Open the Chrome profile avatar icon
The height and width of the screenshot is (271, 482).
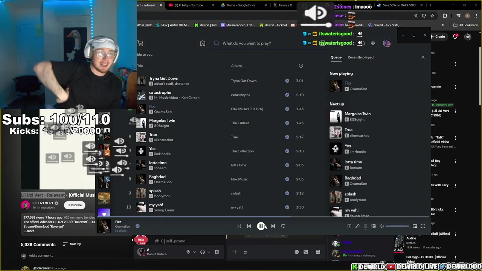pyautogui.click(x=467, y=16)
